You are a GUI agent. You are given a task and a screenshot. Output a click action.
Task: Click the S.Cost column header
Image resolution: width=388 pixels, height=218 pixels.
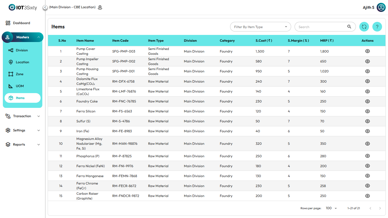point(264,41)
